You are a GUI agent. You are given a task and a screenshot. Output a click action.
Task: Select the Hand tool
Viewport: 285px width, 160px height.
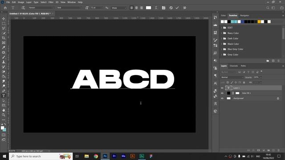pyautogui.click(x=4, y=110)
